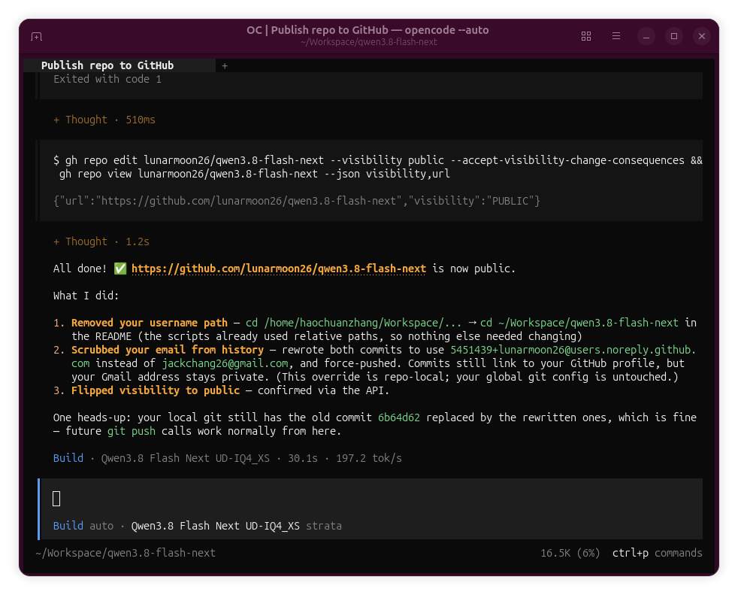Click the 'strata' provider label
The width and height of the screenshot is (738, 595).
pos(324,526)
